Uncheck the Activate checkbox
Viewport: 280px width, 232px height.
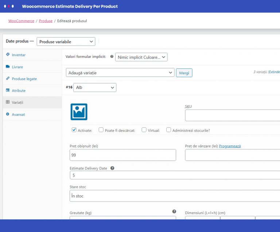pyautogui.click(x=74, y=130)
